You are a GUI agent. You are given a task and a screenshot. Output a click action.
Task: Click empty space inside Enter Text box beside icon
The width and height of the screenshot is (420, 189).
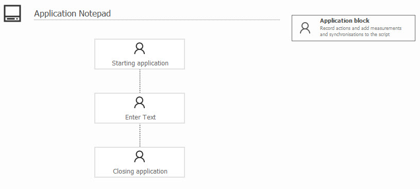pyautogui.click(x=166, y=104)
